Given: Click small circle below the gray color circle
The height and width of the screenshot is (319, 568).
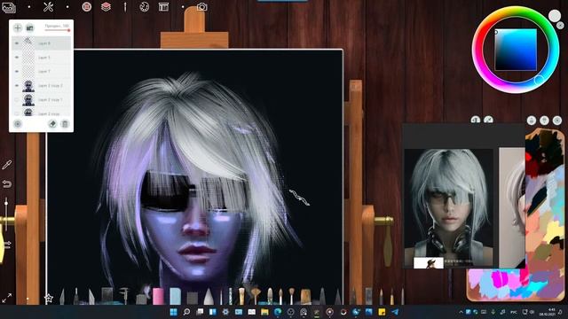Looking at the screenshot, I should 560,26.
